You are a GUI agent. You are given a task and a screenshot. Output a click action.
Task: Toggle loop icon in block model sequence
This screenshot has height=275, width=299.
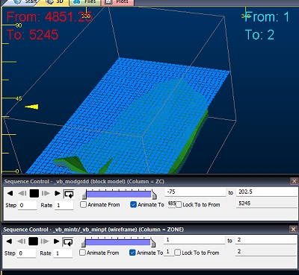(69, 194)
